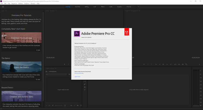Open the Edit menu
203x110 pixels.
pyautogui.click(x=5, y=4)
